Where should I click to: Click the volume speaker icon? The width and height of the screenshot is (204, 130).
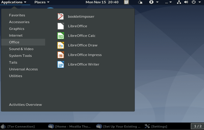tap(186, 2)
